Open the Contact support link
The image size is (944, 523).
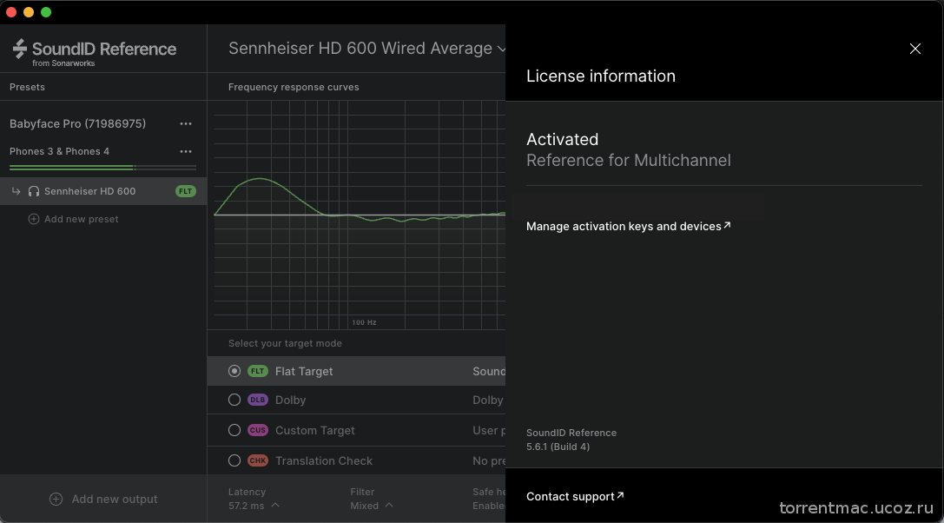click(575, 496)
